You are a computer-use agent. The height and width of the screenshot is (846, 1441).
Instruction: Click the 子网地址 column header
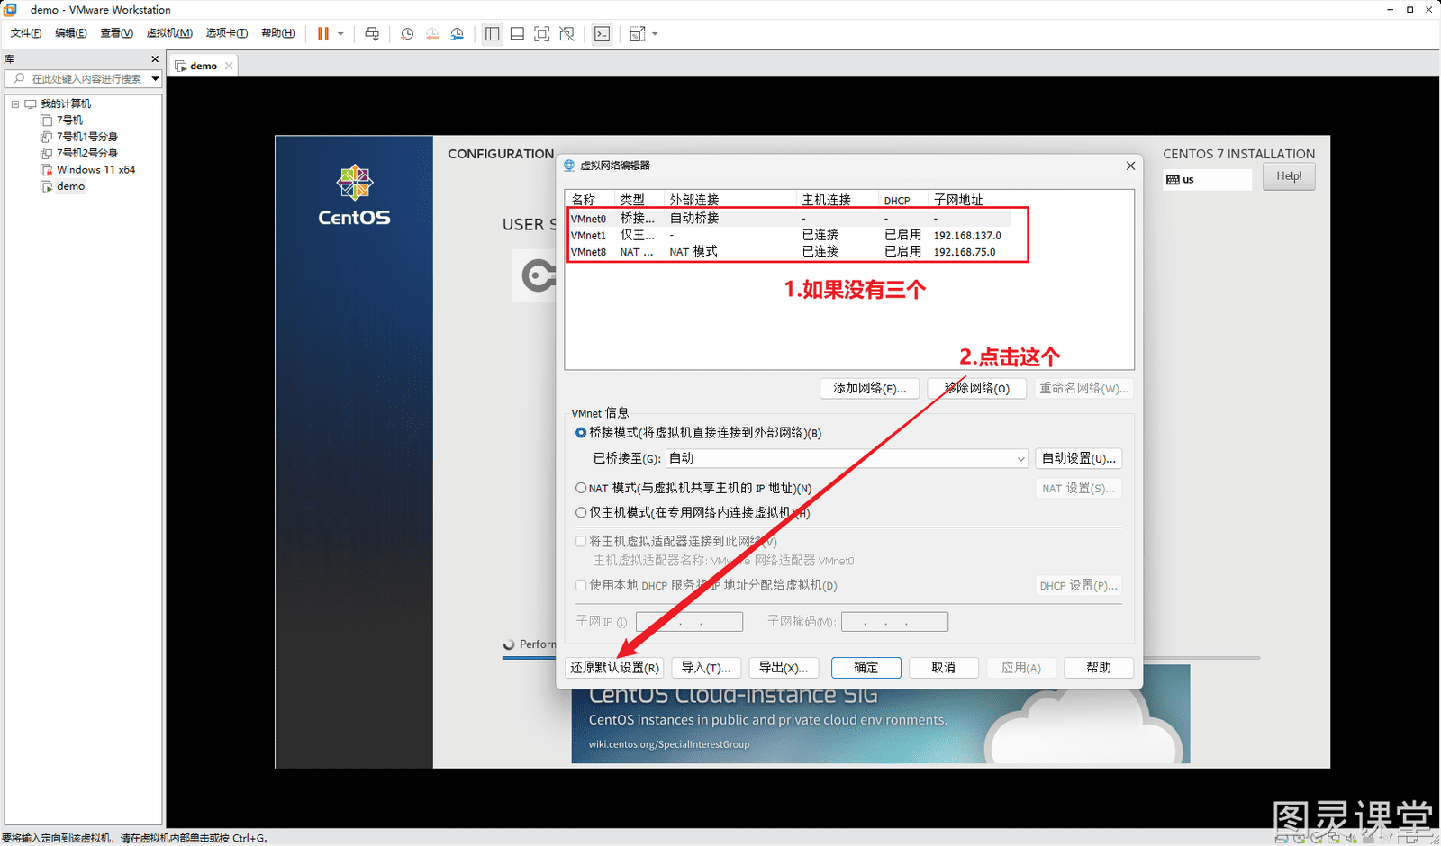pos(970,200)
